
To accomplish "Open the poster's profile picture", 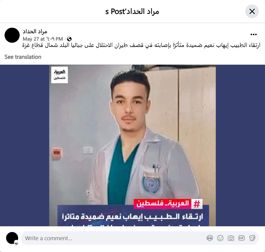I will 12,35.
